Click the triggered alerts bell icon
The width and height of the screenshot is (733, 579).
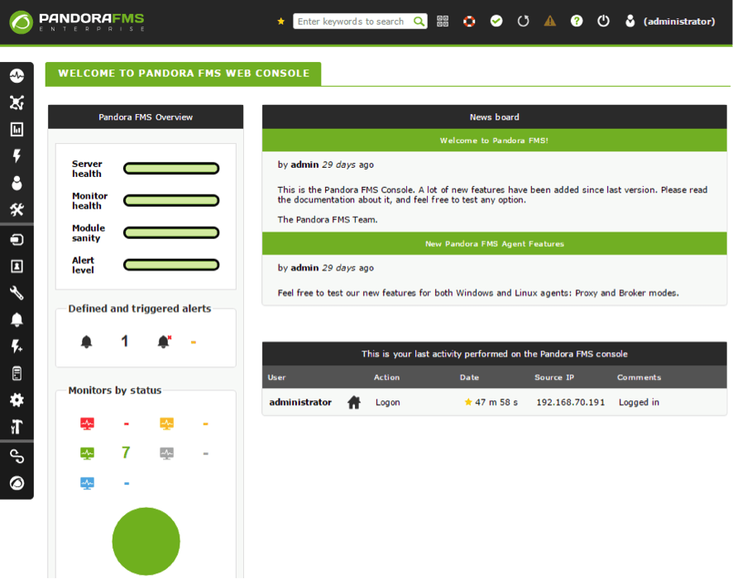click(164, 342)
